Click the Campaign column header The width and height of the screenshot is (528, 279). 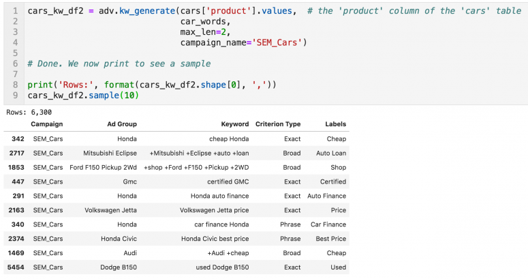[x=46, y=124]
